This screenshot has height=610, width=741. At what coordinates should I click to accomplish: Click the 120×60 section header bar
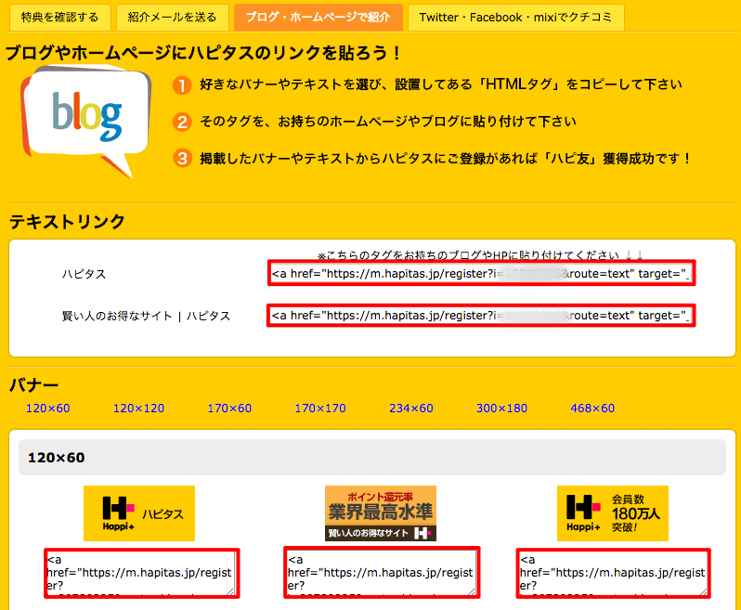[372, 458]
